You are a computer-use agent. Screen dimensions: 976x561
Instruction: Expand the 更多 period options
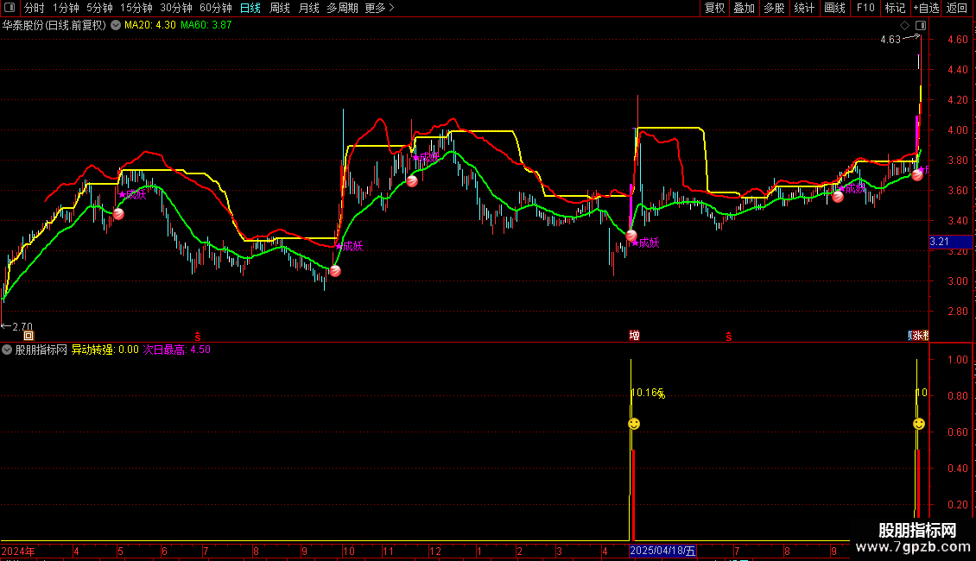tap(379, 8)
